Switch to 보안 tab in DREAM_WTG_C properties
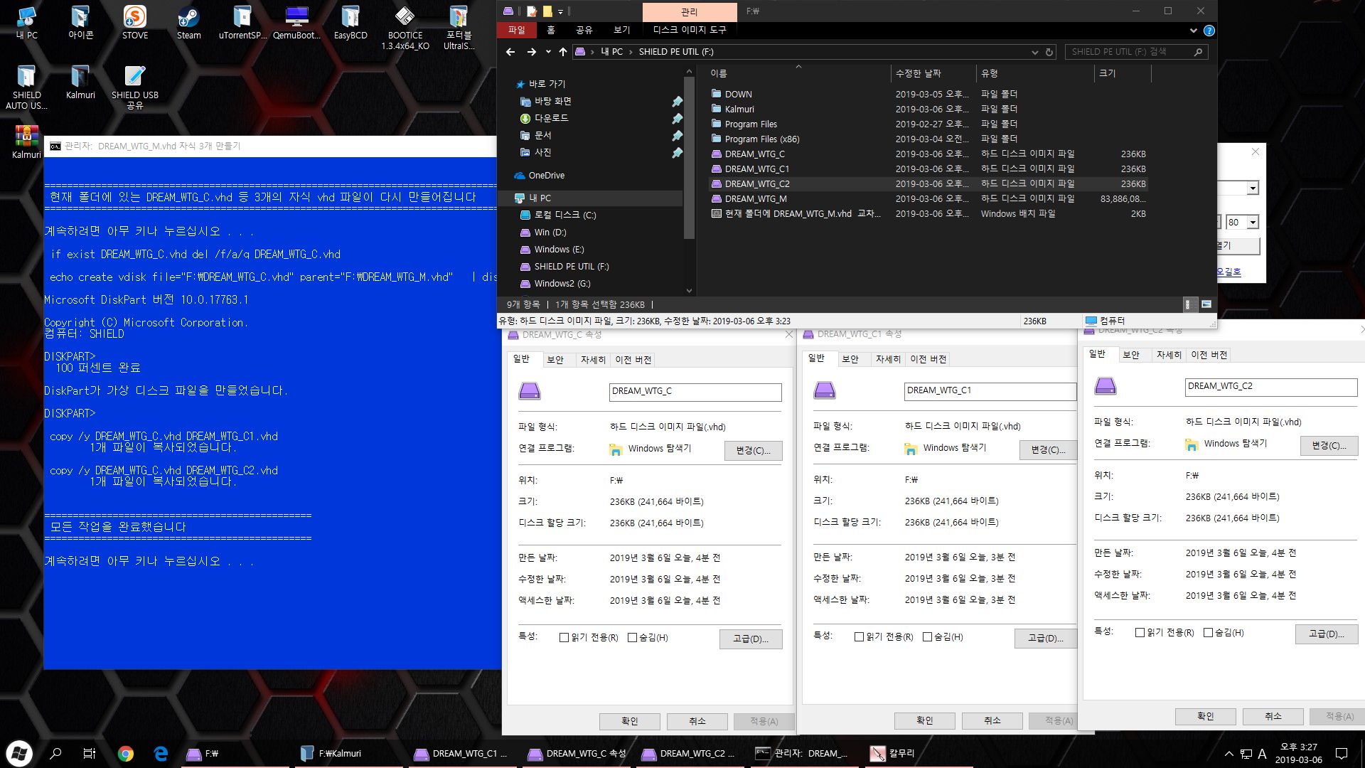This screenshot has width=1365, height=768. [555, 360]
